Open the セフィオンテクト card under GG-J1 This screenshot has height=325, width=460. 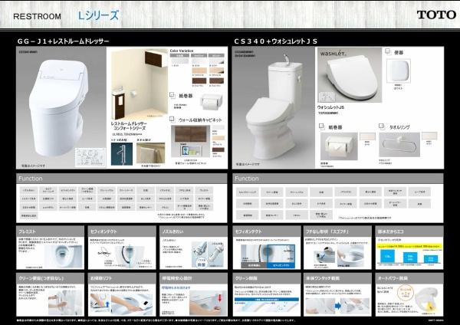tap(122, 248)
